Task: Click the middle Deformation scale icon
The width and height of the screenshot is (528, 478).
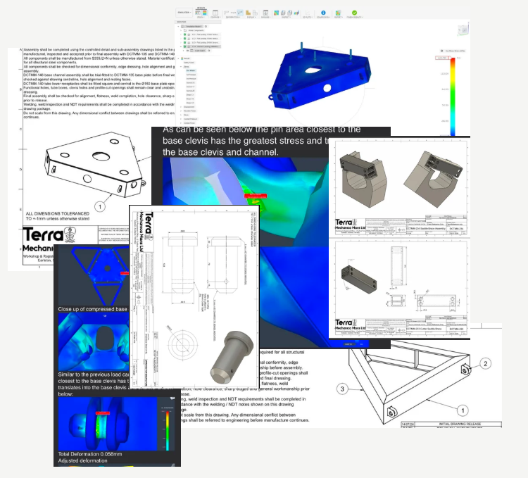Action: tap(233, 13)
